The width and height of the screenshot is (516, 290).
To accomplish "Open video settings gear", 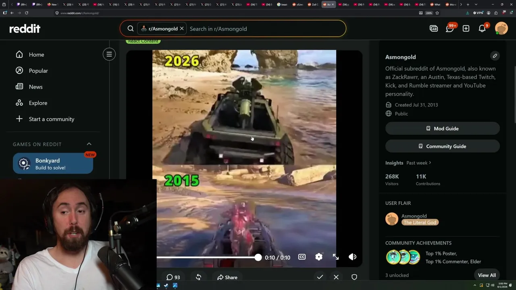I will [319, 257].
